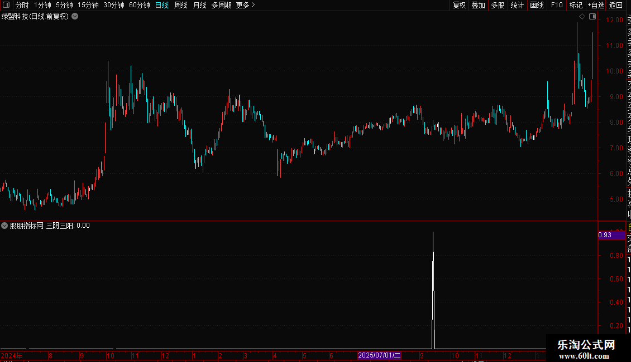Select the 15分钟 period
This screenshot has width=631, height=362.
[x=88, y=5]
